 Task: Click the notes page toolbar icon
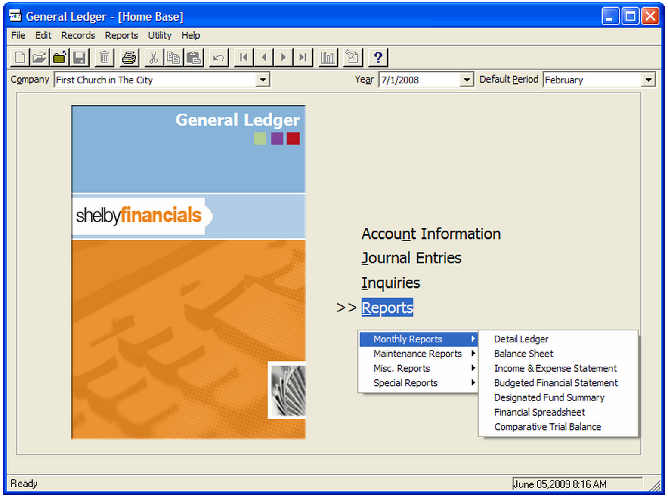click(x=353, y=57)
